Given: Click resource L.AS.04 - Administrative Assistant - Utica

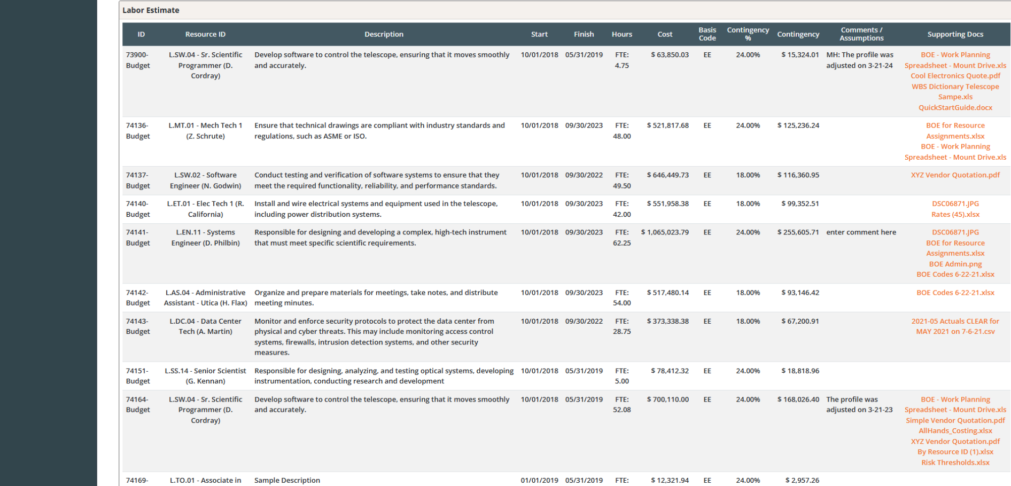Looking at the screenshot, I should (x=205, y=297).
